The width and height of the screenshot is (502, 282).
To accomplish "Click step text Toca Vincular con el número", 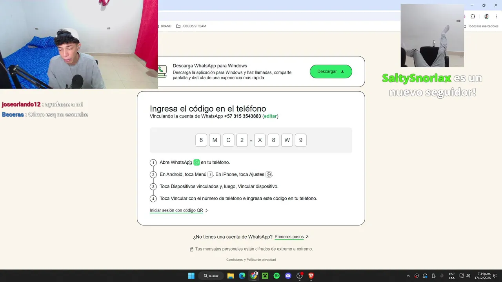I will 238,199.
